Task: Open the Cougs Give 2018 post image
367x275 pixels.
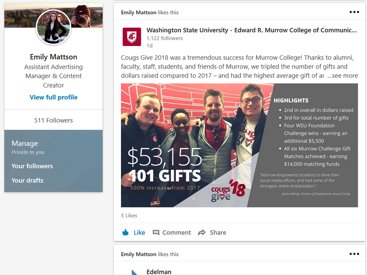Action: [239, 145]
